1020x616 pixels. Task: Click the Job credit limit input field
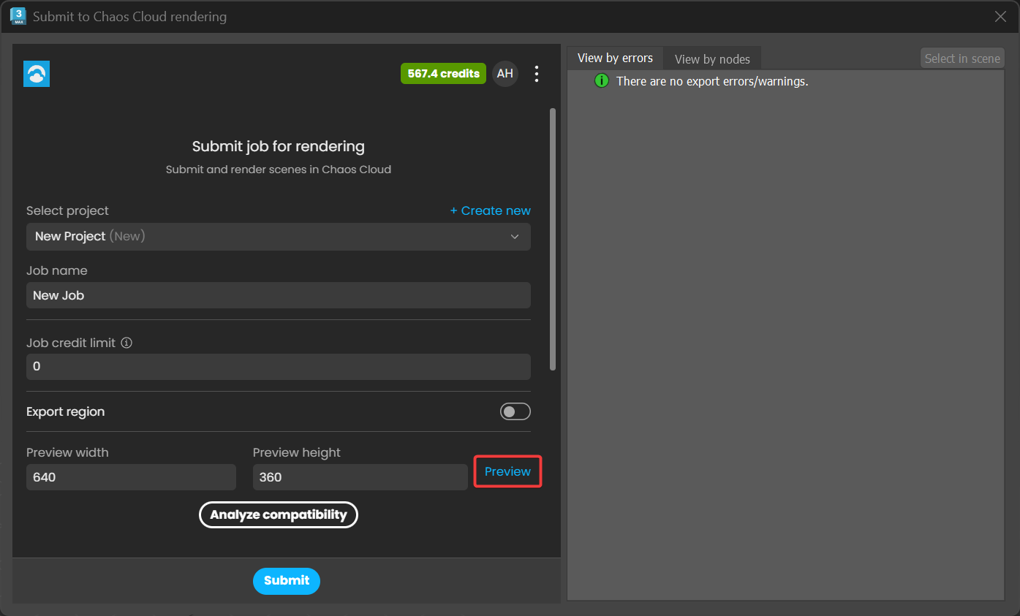tap(279, 367)
